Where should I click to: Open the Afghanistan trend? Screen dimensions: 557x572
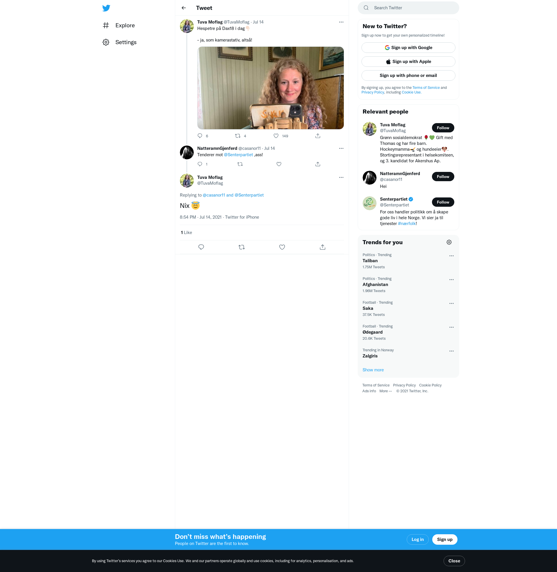tap(375, 285)
